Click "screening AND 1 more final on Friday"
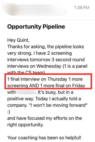Image resolution: width=95 pixels, height=142 pixels. point(46,86)
